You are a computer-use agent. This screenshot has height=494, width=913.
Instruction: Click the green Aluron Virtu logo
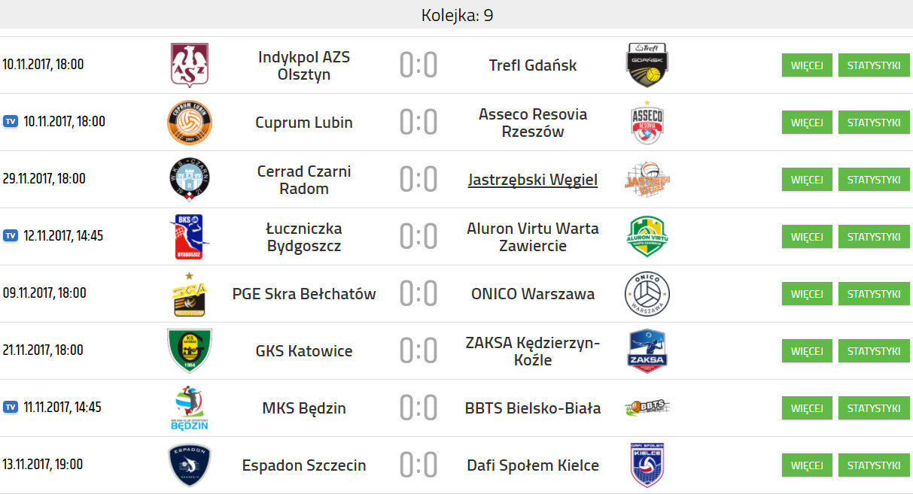(x=647, y=236)
